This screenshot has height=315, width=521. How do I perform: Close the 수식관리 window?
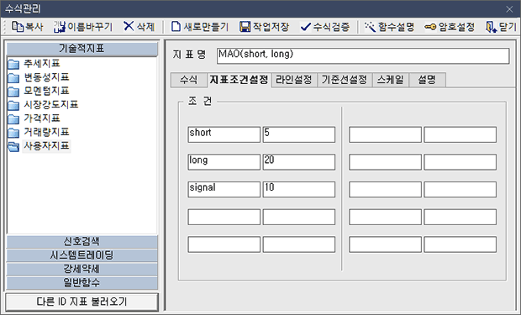pos(509,9)
